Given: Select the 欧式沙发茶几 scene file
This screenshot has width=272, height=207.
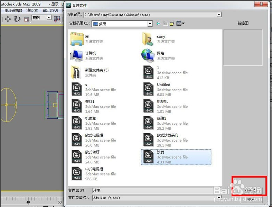Looking at the screenshot, I should click(x=166, y=140).
